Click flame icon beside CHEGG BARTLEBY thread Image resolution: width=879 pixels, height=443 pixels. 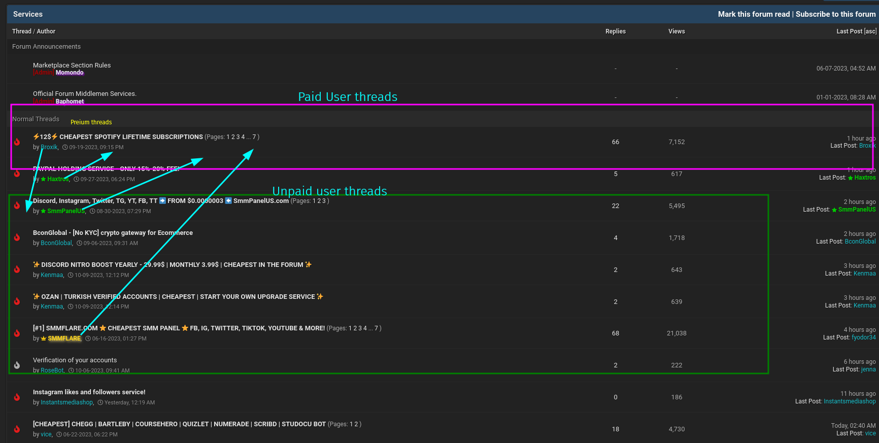point(17,429)
